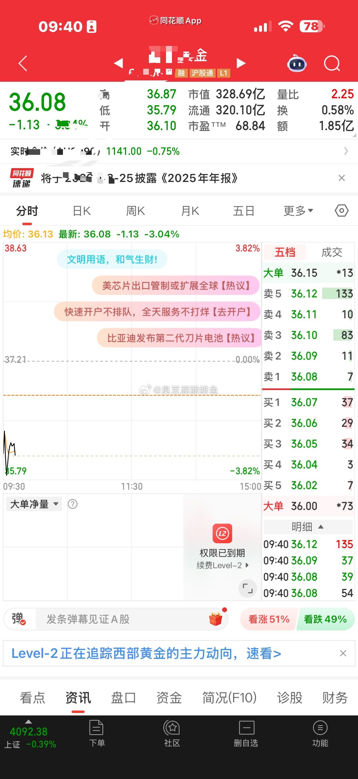Go to the previous stock with left triangle

[x=118, y=63]
